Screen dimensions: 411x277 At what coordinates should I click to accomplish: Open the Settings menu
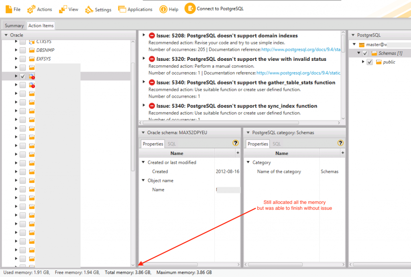click(x=98, y=10)
